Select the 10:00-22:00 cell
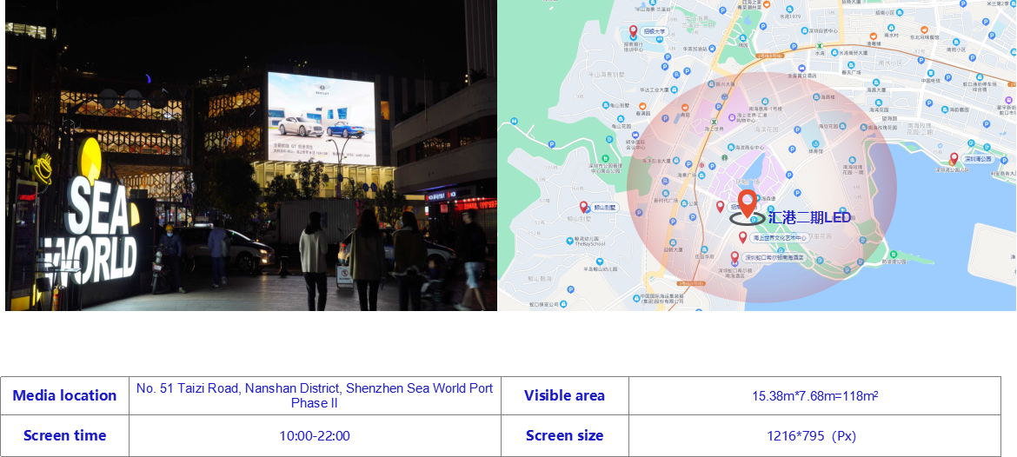Image resolution: width=1017 pixels, height=457 pixels. click(x=315, y=435)
